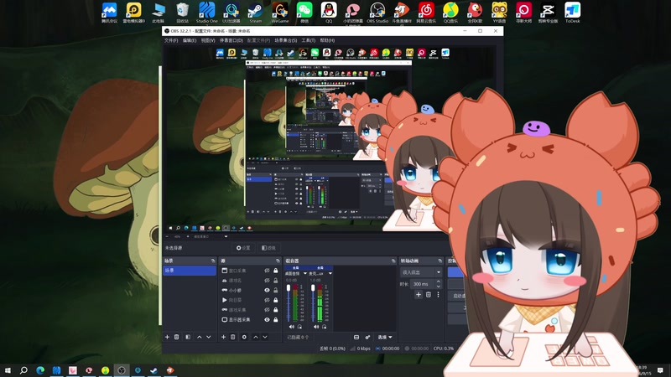Open taskbar search magnifier
671x377 pixels.
pyautogui.click(x=24, y=370)
